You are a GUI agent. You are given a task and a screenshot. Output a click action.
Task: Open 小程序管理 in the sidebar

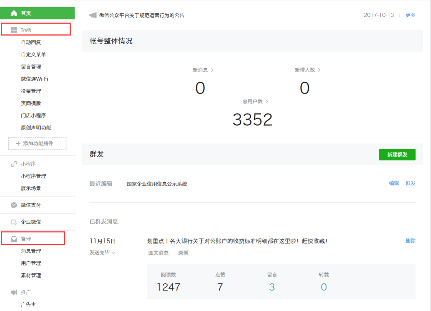coord(33,176)
